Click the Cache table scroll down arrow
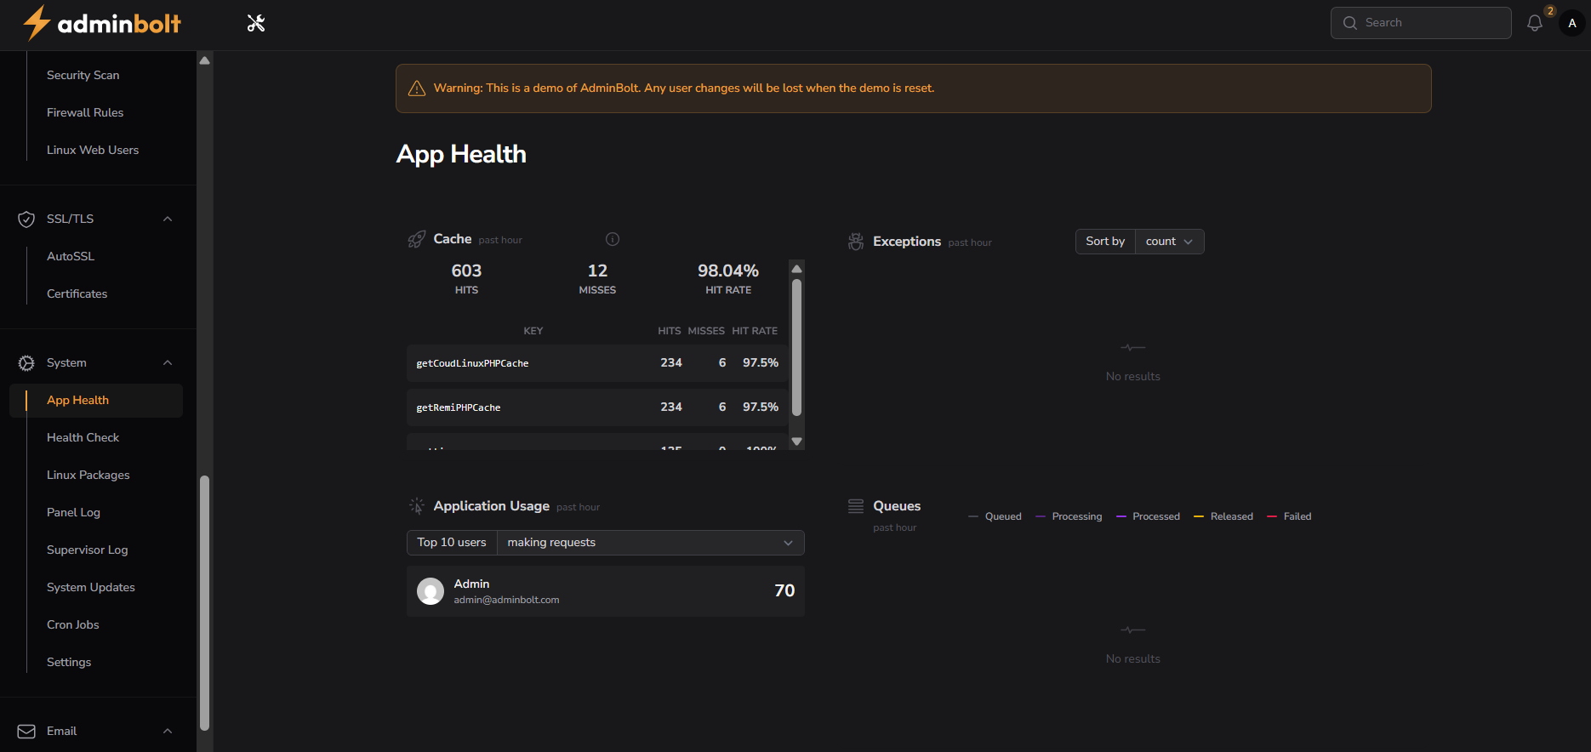This screenshot has width=1591, height=752. point(797,442)
